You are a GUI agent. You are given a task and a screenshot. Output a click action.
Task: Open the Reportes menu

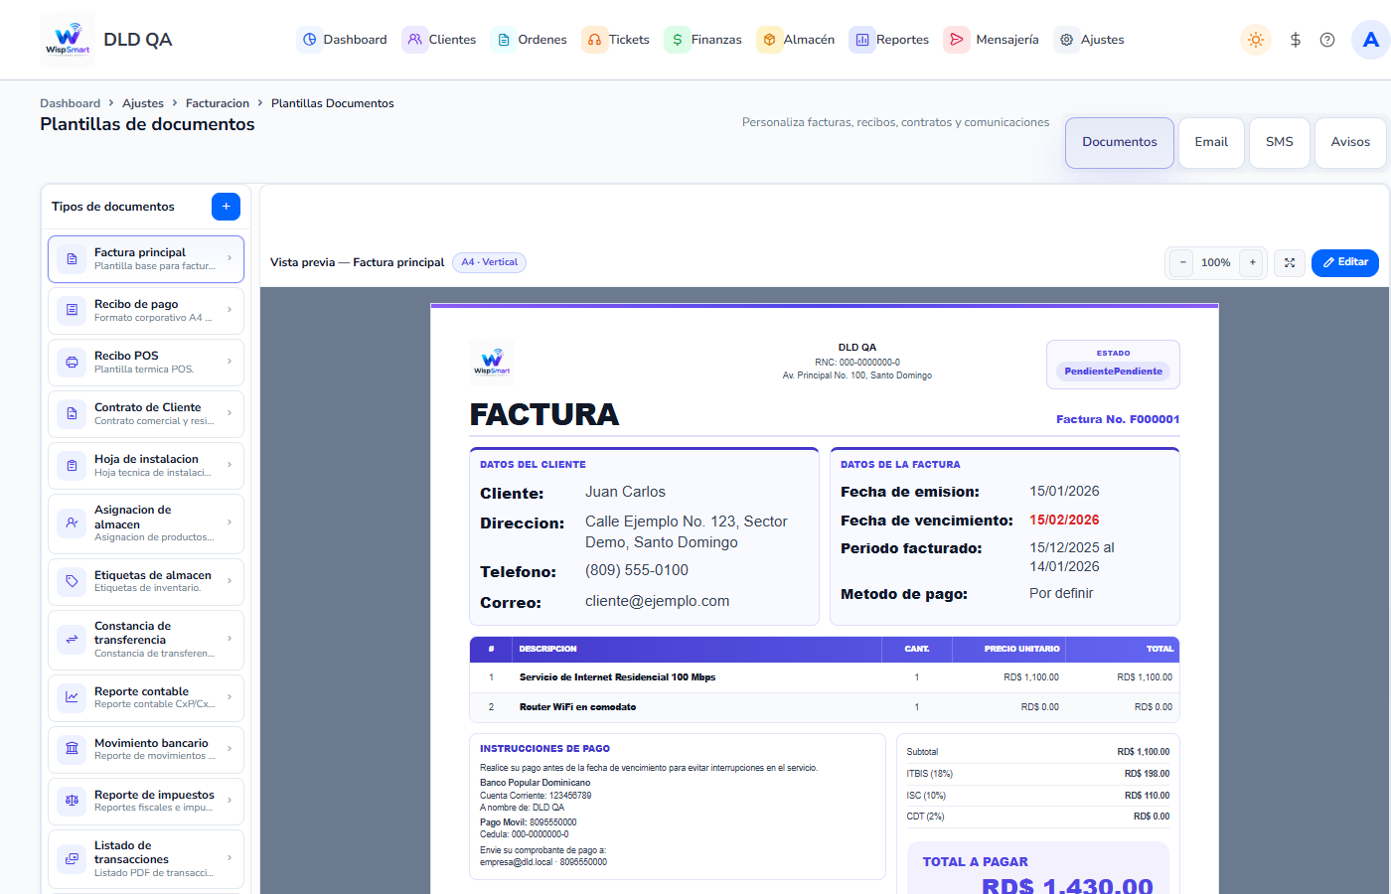(x=890, y=40)
